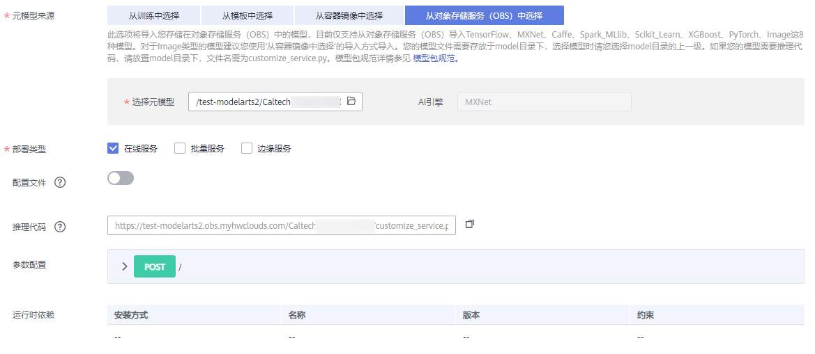
Task: Click the green POST method badge
Action: click(x=154, y=266)
